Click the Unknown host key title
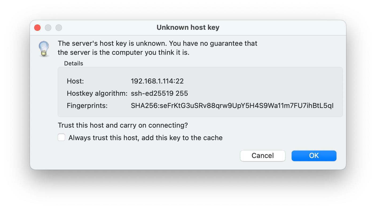The height and width of the screenshot is (209, 376). coord(188,27)
